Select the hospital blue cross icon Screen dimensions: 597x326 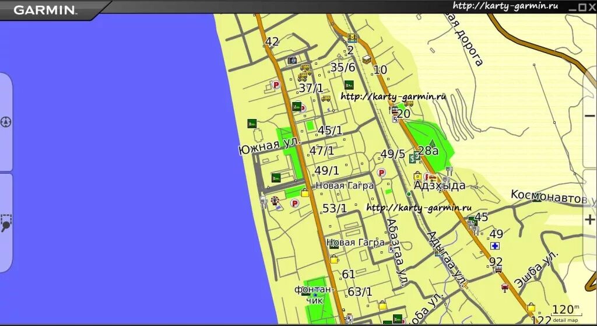[x=494, y=246]
